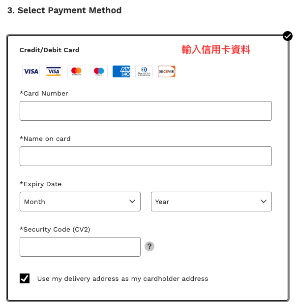Click the Diners Club logo
The height and width of the screenshot is (307, 297).
(144, 71)
